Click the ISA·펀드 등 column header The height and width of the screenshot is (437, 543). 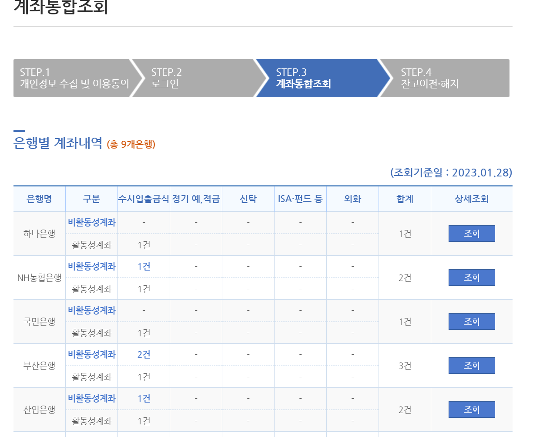pyautogui.click(x=300, y=199)
